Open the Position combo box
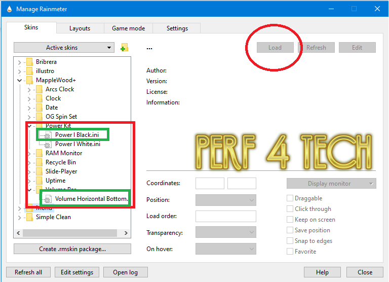 click(226, 200)
